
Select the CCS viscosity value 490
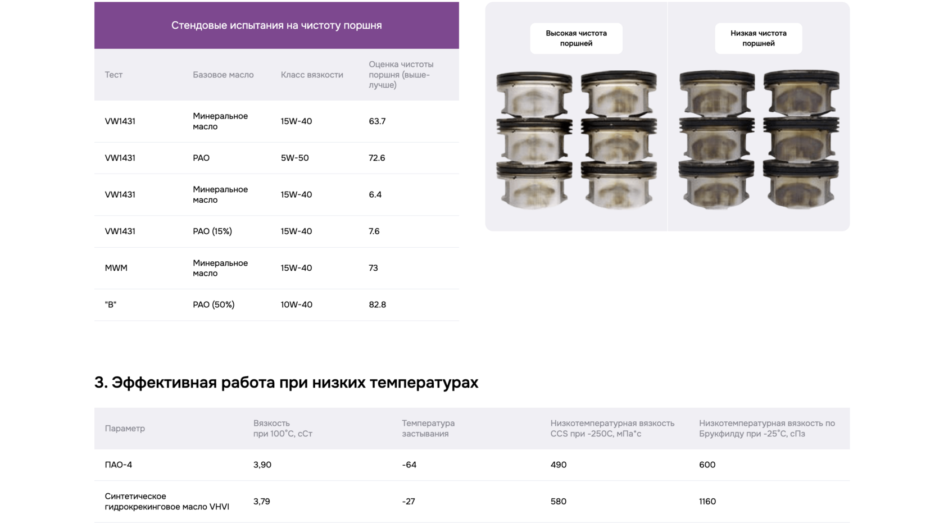pyautogui.click(x=559, y=465)
